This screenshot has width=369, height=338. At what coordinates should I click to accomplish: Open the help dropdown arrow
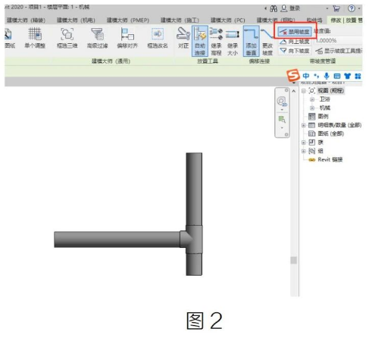coord(359,8)
